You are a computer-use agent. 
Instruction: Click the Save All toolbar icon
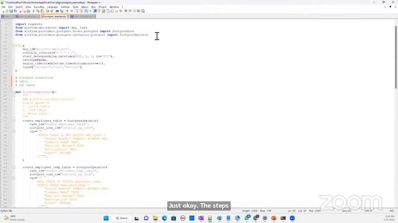[16, 11]
